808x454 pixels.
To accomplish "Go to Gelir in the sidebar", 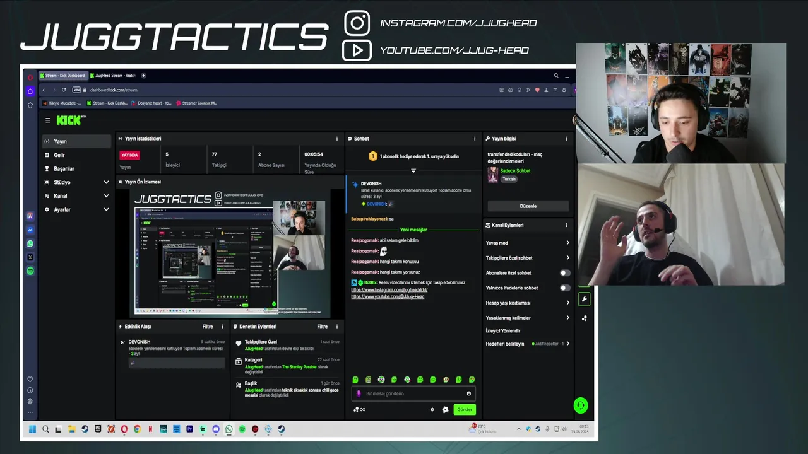I will tap(76, 155).
